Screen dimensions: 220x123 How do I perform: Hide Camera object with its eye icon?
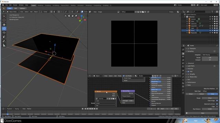pos(210,19)
